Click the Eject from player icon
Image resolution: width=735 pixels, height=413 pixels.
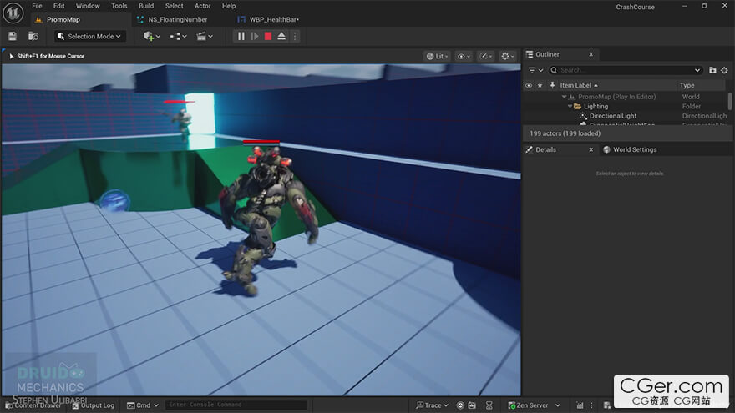point(281,36)
